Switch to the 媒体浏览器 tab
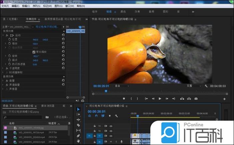Screen dimensions: 234x145 [x=48, y=106]
